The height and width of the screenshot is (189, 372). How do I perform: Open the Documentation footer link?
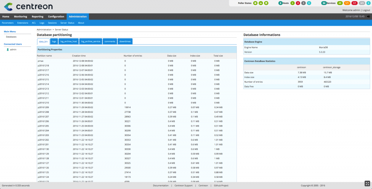[161, 185]
